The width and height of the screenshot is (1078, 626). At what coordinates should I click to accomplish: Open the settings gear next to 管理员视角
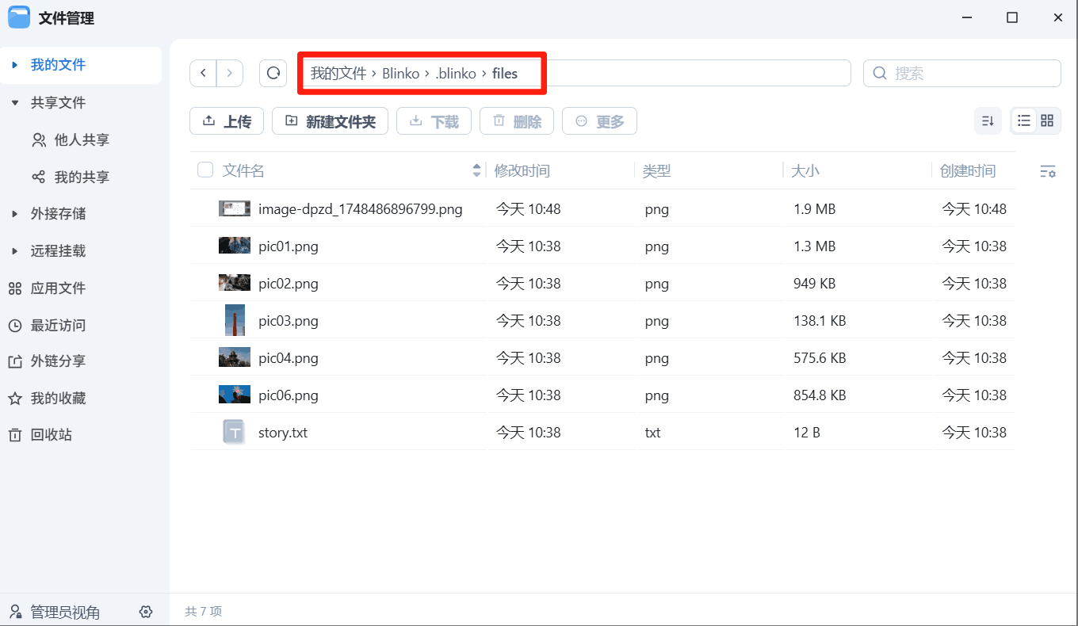(146, 612)
